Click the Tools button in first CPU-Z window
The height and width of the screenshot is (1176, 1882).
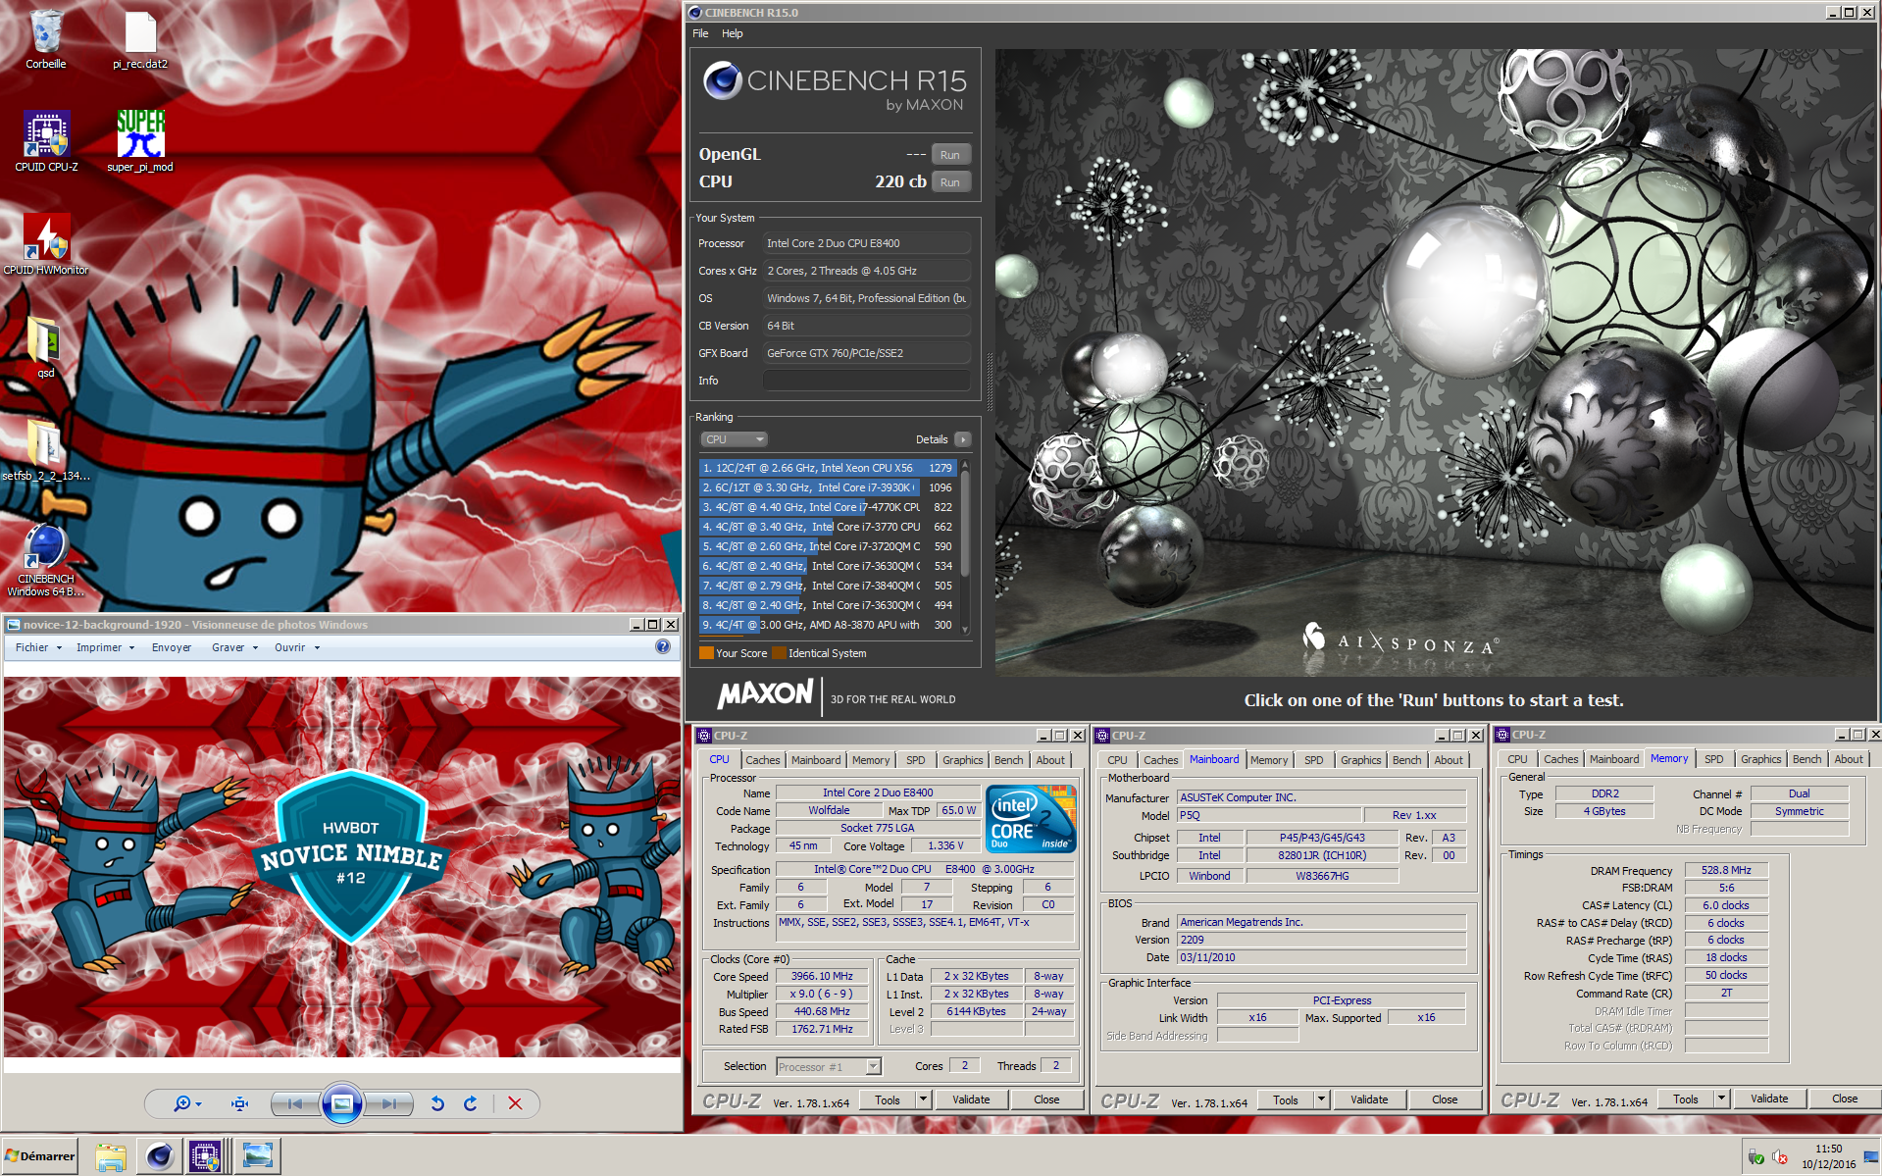coord(888,1099)
